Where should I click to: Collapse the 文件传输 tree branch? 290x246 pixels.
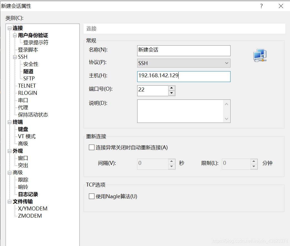tap(9, 202)
